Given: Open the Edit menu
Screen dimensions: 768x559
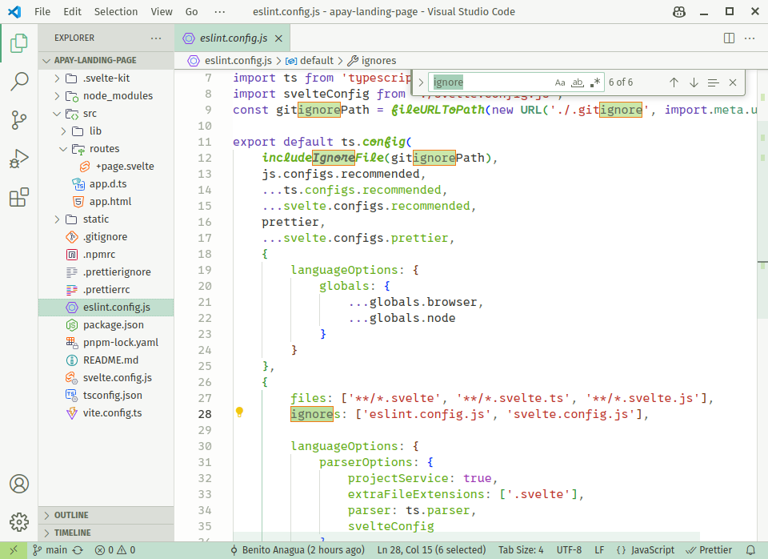Looking at the screenshot, I should [72, 12].
